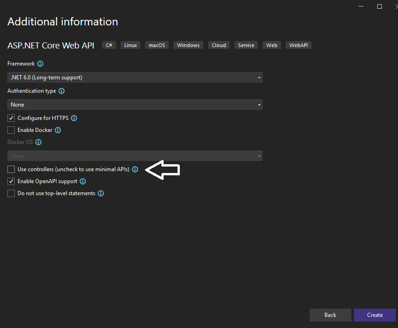Viewport: 398px width, 328px height.
Task: Click the WebAPI tag
Action: coord(299,45)
